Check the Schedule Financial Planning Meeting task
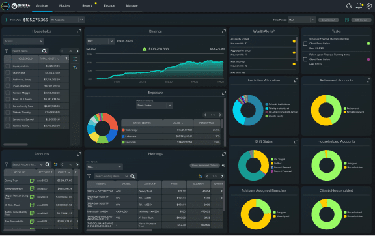The width and height of the screenshot is (375, 236). (305, 44)
